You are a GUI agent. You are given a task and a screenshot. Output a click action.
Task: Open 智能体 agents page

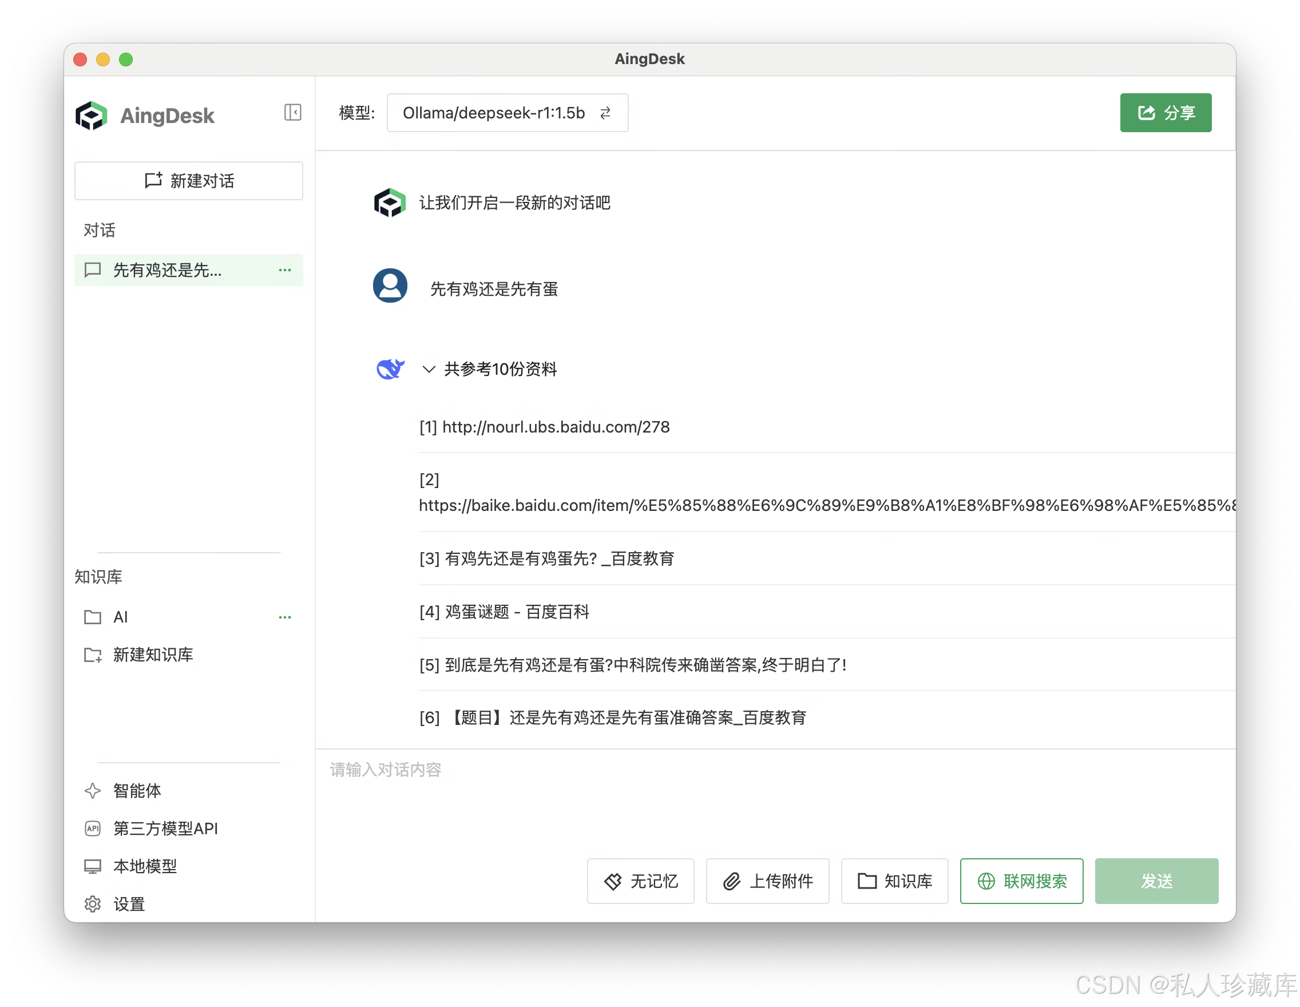[x=136, y=790]
